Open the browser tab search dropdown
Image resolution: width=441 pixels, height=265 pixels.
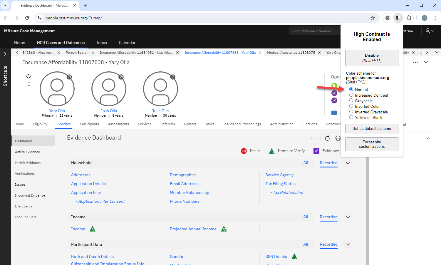[5, 5]
